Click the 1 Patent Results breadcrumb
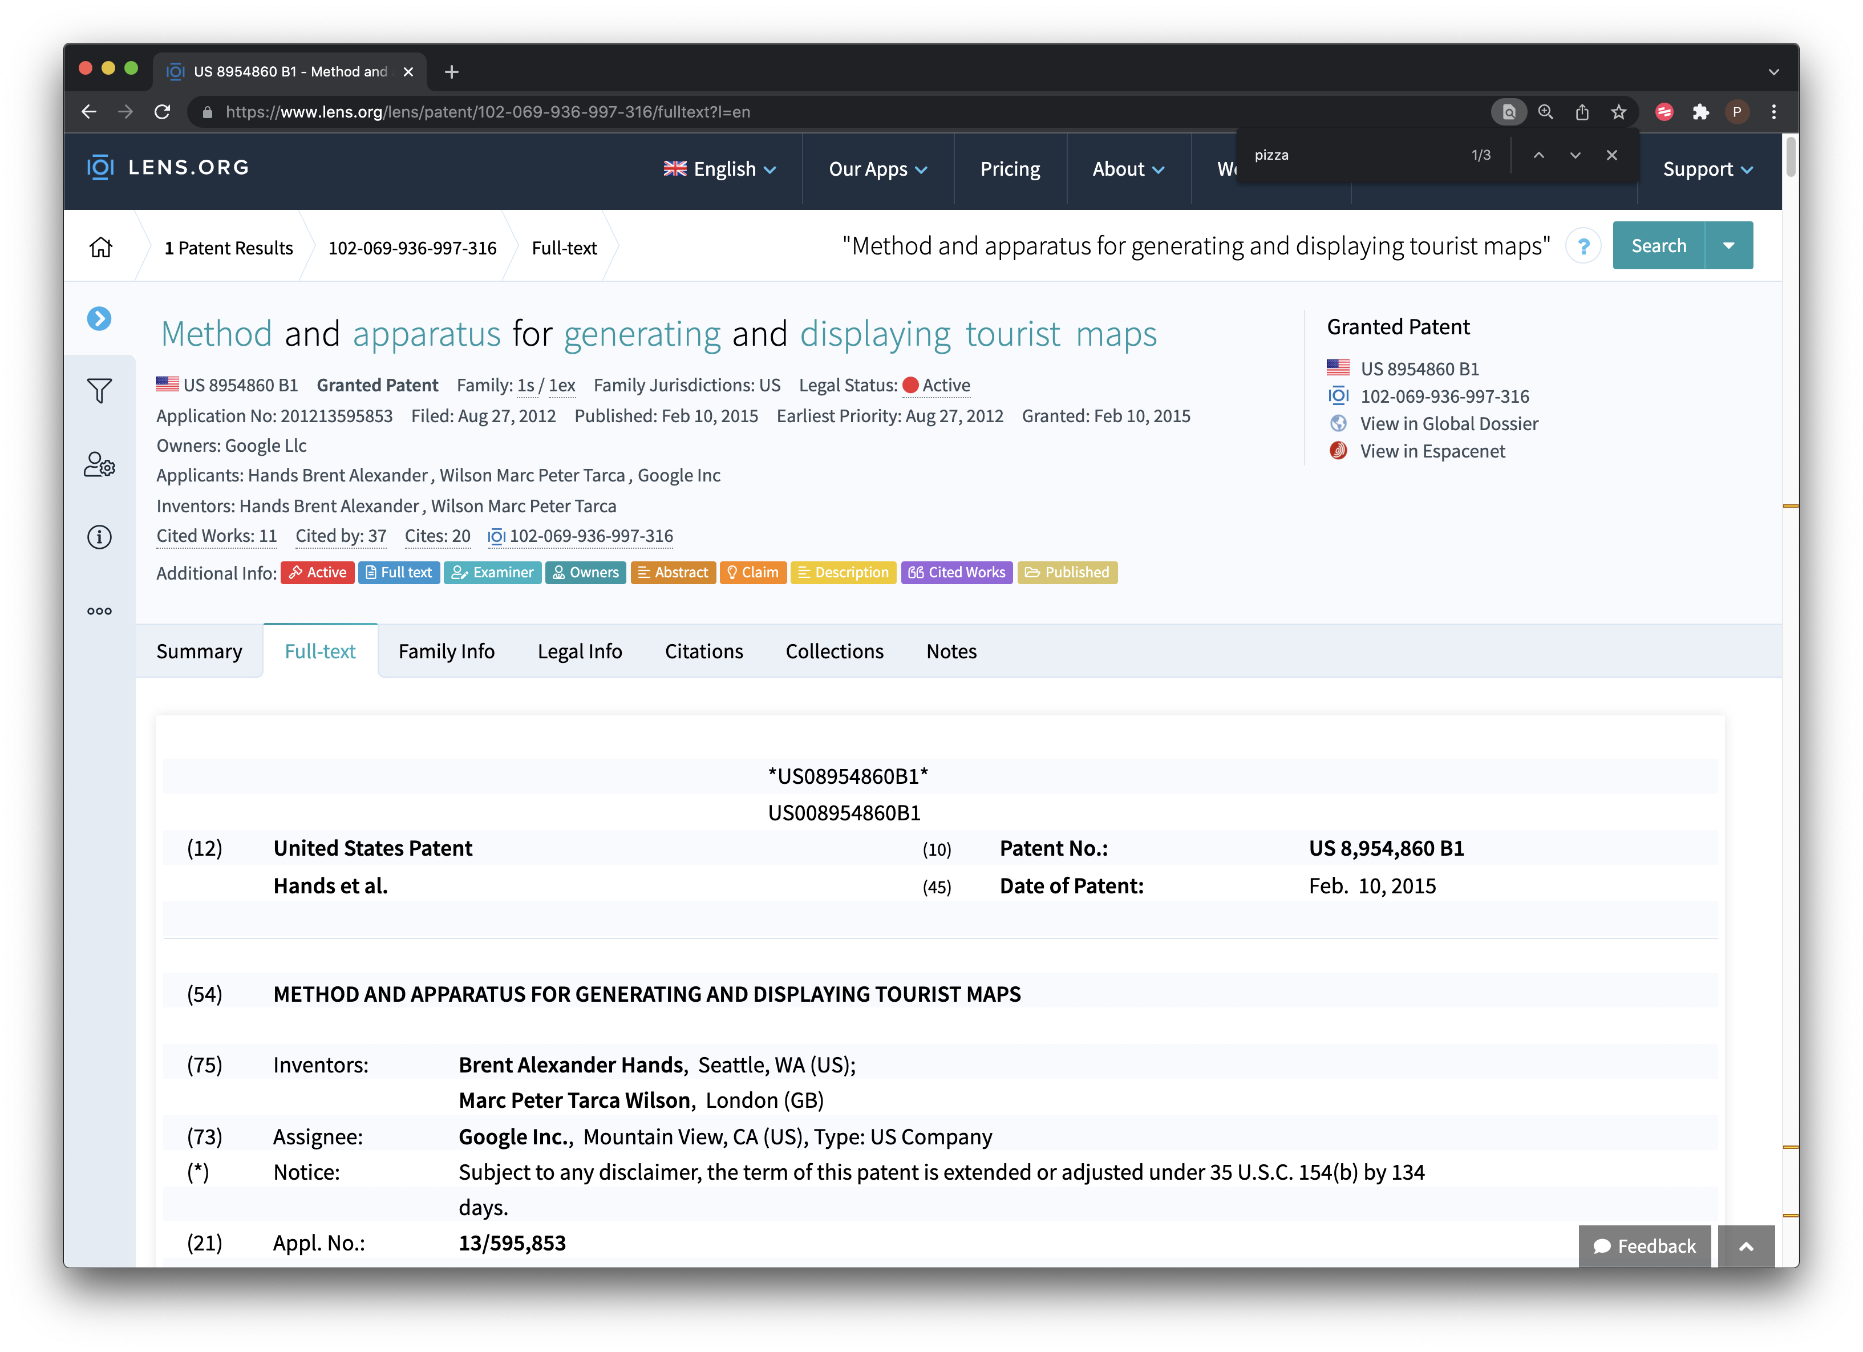Screen dimensions: 1863x1352 [x=228, y=247]
